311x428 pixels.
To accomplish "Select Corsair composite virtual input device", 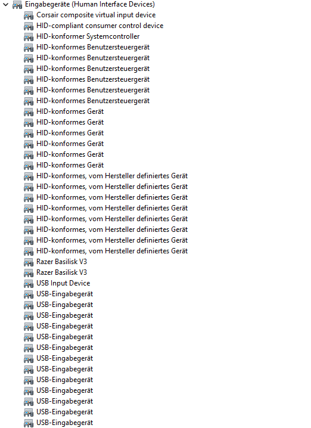I will click(96, 15).
